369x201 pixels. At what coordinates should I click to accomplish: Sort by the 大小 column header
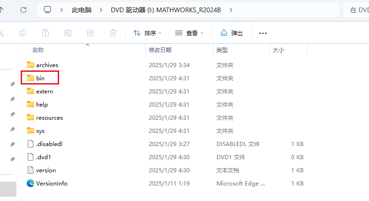coord(278,50)
